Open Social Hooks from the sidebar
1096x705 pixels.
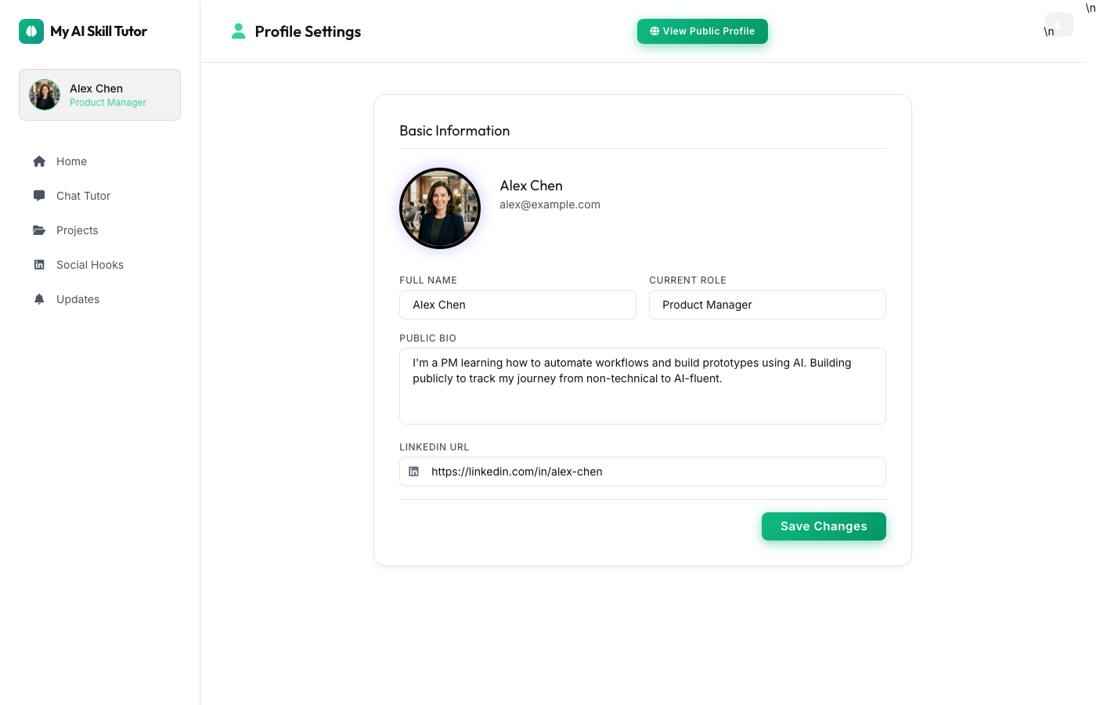(89, 265)
